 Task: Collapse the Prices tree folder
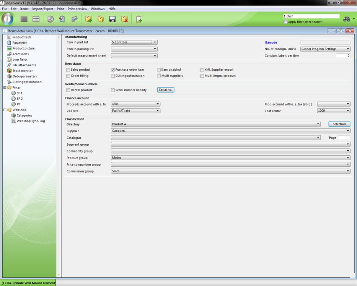click(5, 88)
